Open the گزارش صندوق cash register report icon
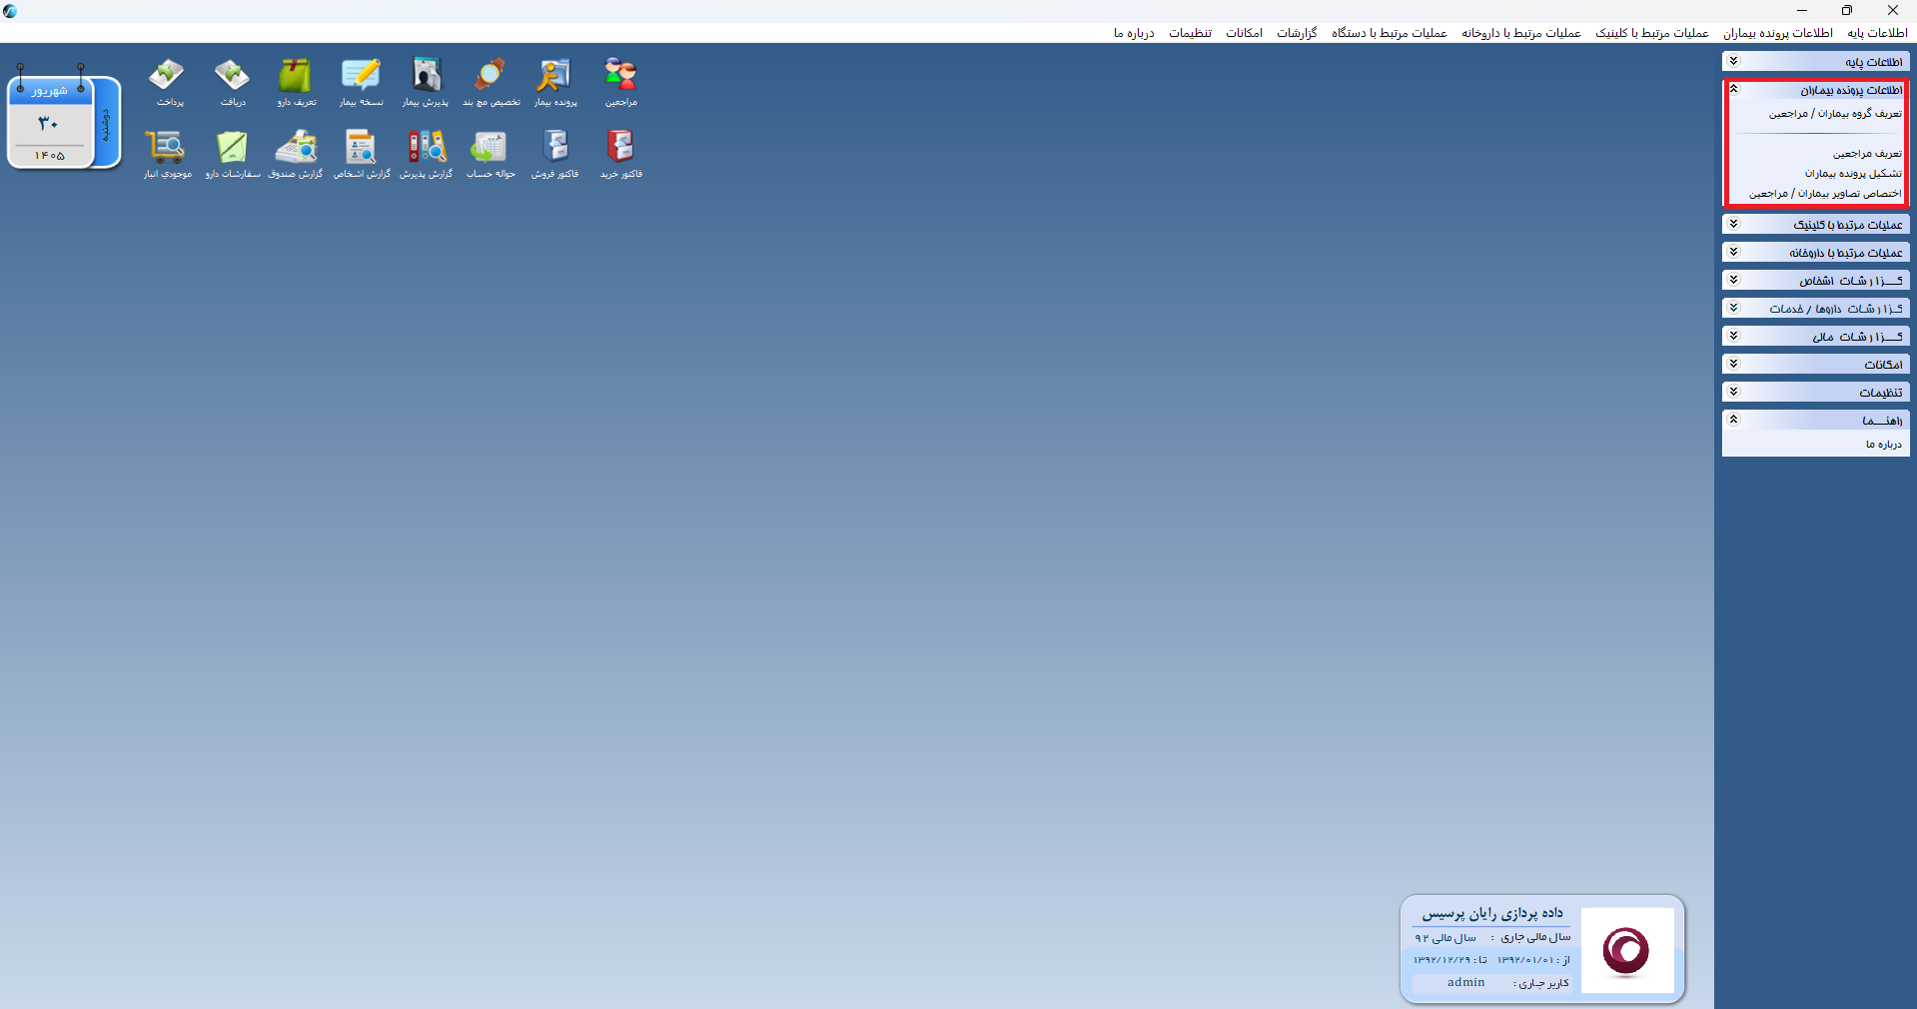1917x1009 pixels. (x=296, y=154)
